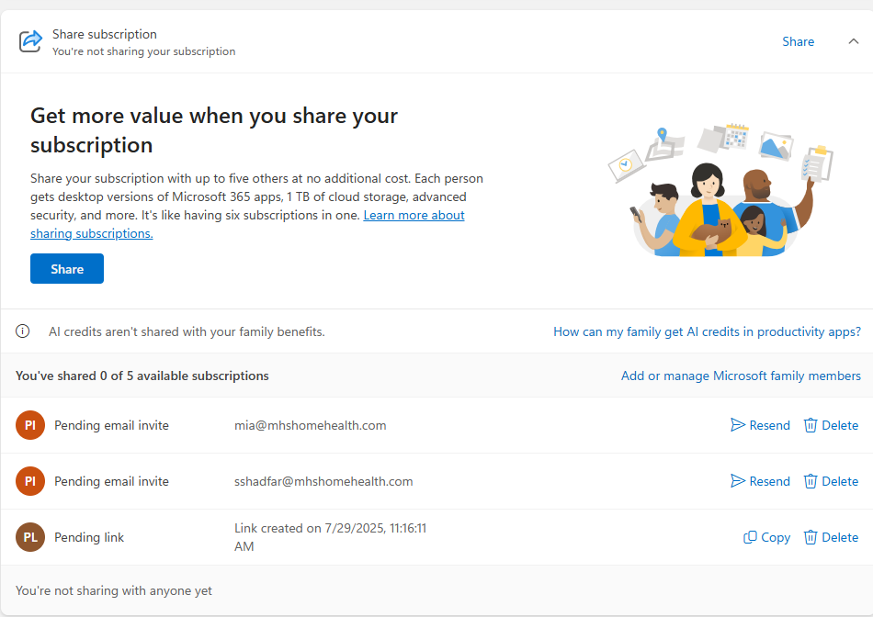Click PI avatar for sshadfar@mhshomehealth.com

[x=30, y=481]
